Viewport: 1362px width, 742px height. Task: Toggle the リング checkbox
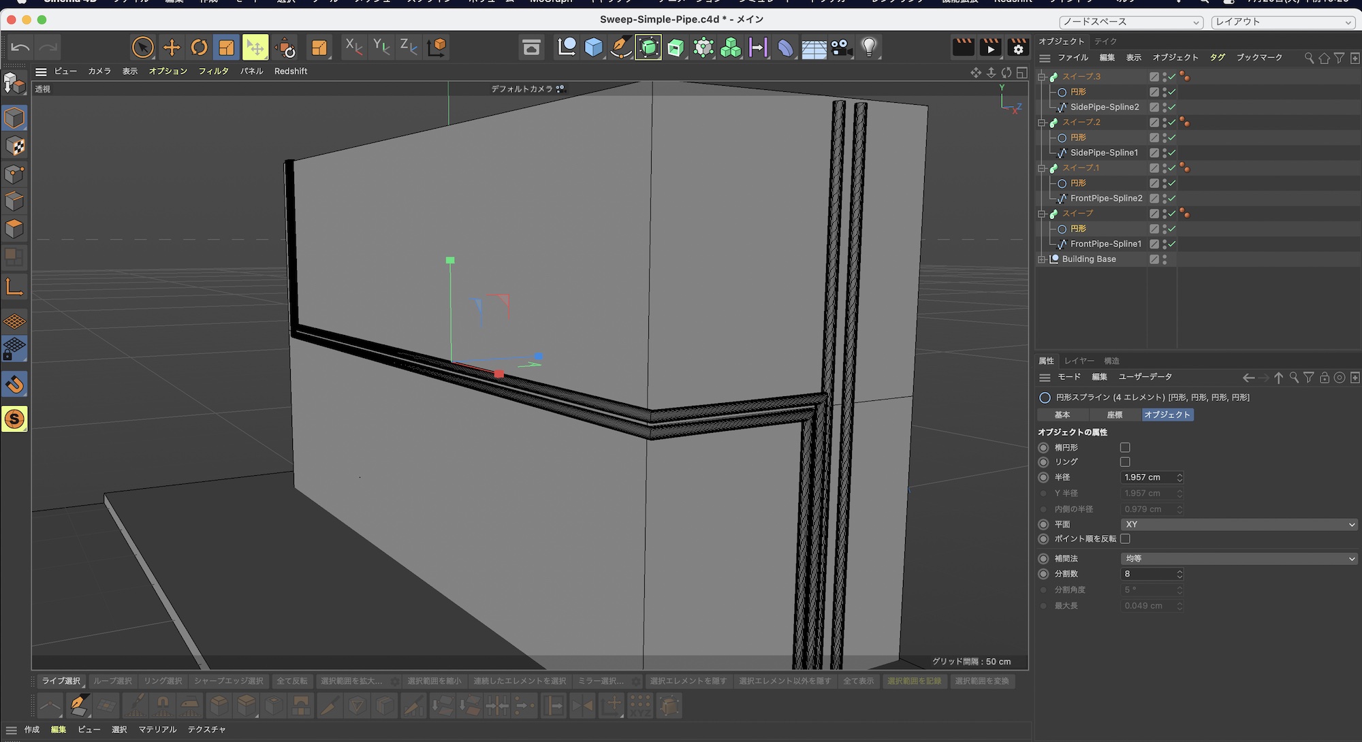coord(1125,462)
